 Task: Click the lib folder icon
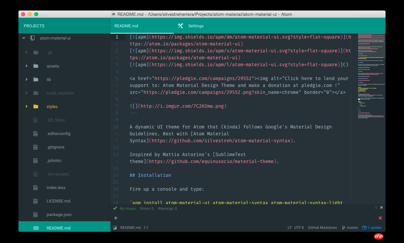(36, 79)
